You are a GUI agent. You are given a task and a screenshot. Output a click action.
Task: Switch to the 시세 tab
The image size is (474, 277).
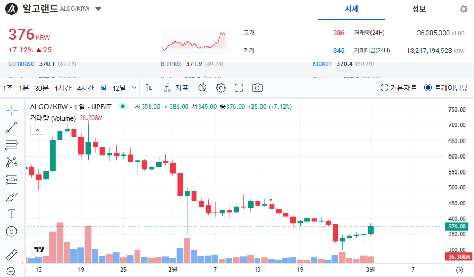tap(352, 9)
